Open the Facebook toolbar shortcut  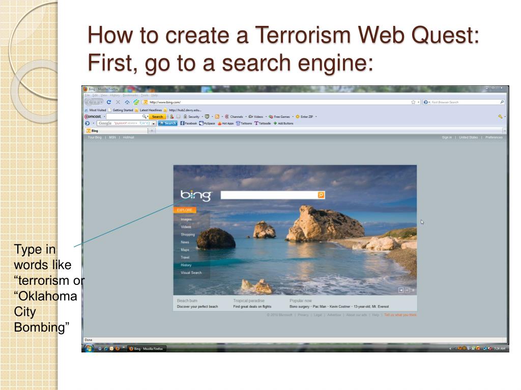188,123
